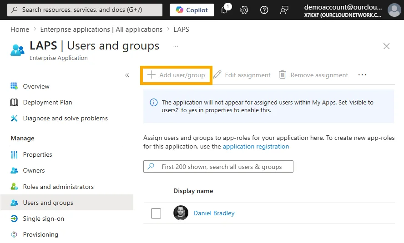Sort by Display name column header

coord(193,191)
